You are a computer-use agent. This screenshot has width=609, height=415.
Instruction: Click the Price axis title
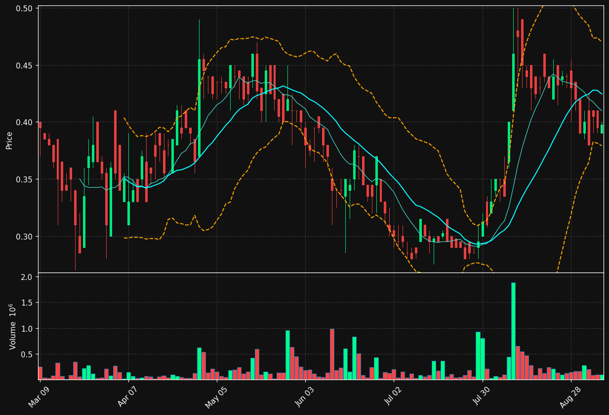tap(9, 140)
